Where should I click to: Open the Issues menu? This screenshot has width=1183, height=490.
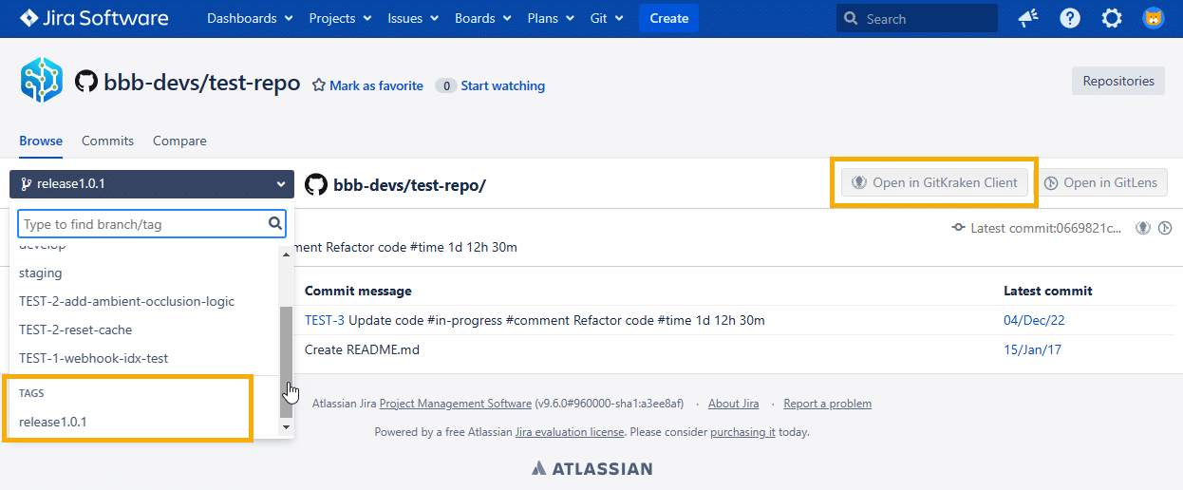tap(413, 18)
